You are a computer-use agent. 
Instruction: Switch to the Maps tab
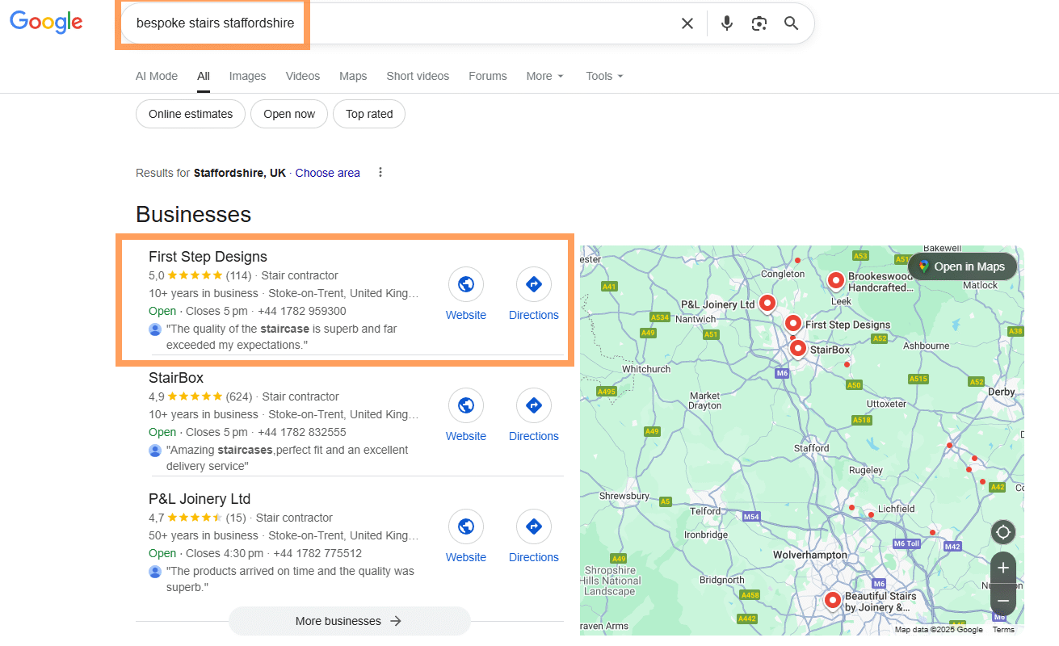[353, 76]
